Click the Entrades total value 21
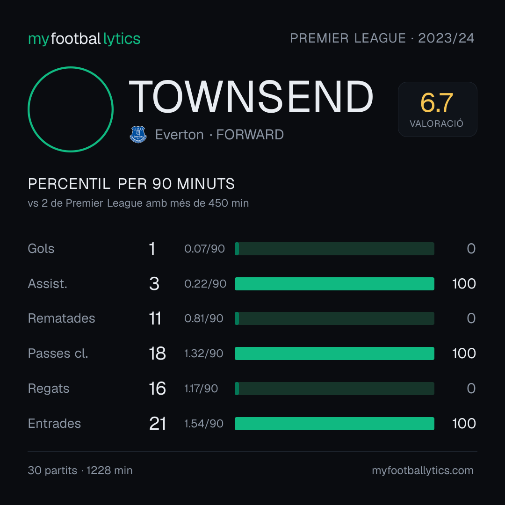 pyautogui.click(x=158, y=424)
